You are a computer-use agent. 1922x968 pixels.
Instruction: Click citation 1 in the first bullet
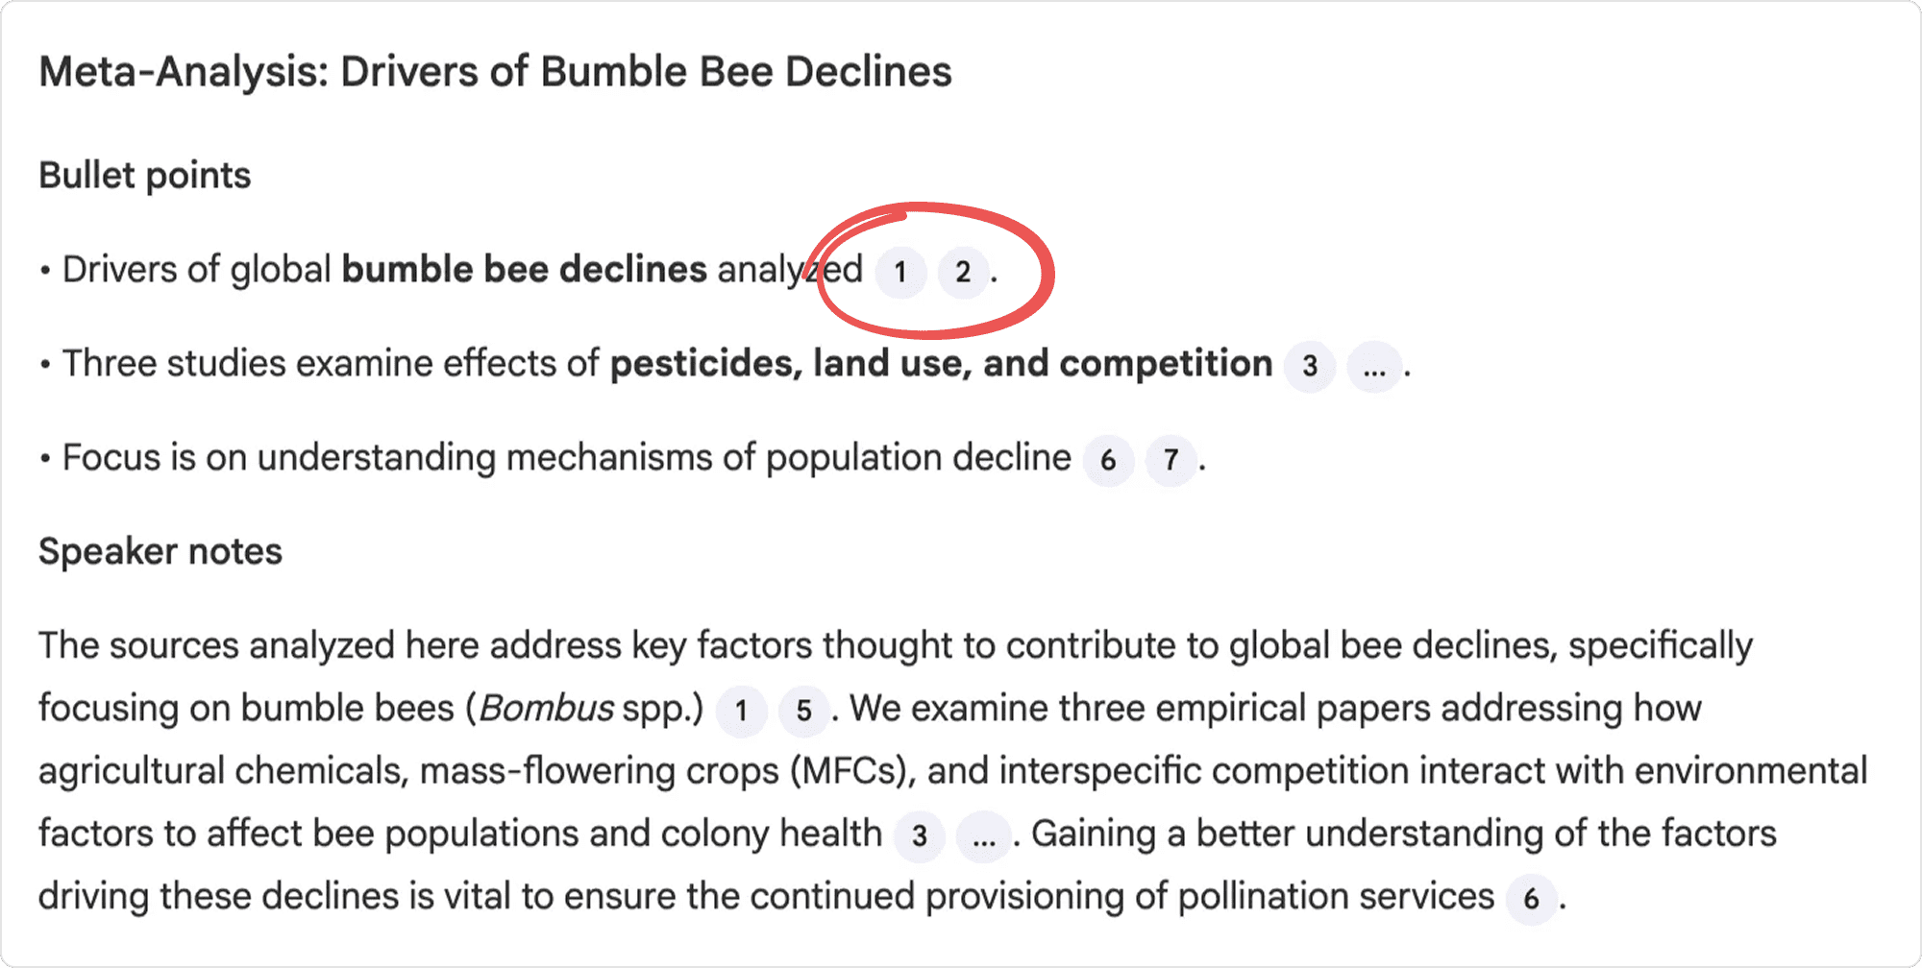(x=900, y=272)
